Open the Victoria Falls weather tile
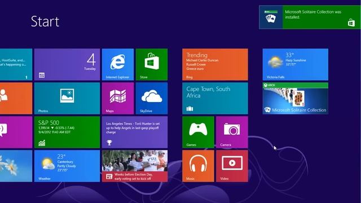Screen dimensions: 361x203 296,64
